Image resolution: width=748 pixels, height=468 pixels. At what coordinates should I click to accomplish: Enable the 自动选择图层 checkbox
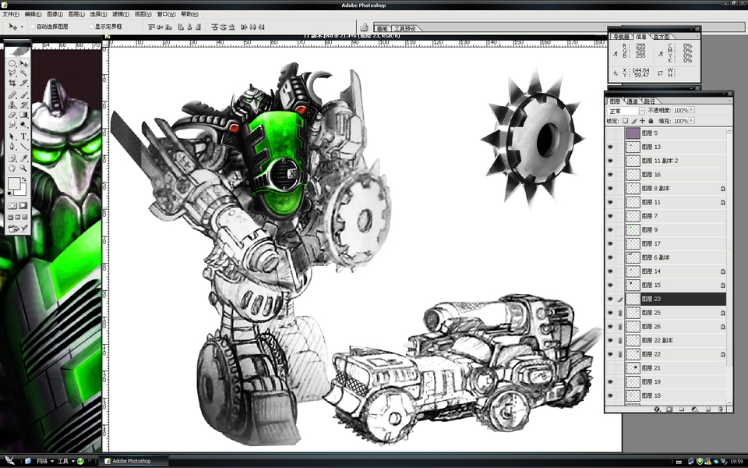tap(33, 27)
